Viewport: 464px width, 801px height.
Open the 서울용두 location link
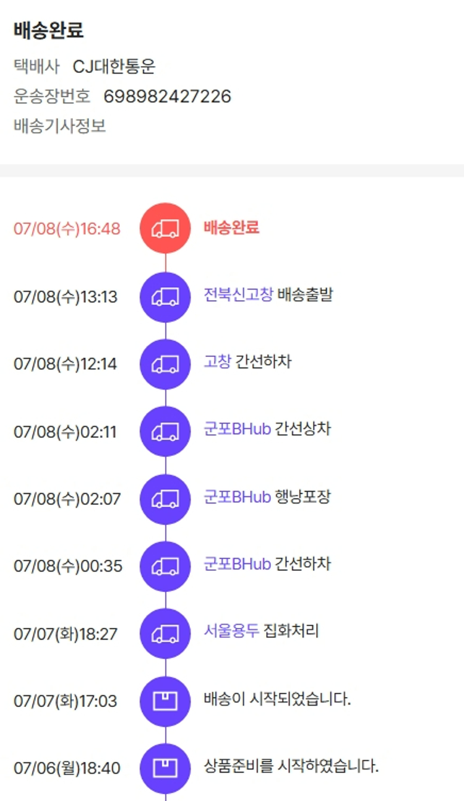click(231, 631)
